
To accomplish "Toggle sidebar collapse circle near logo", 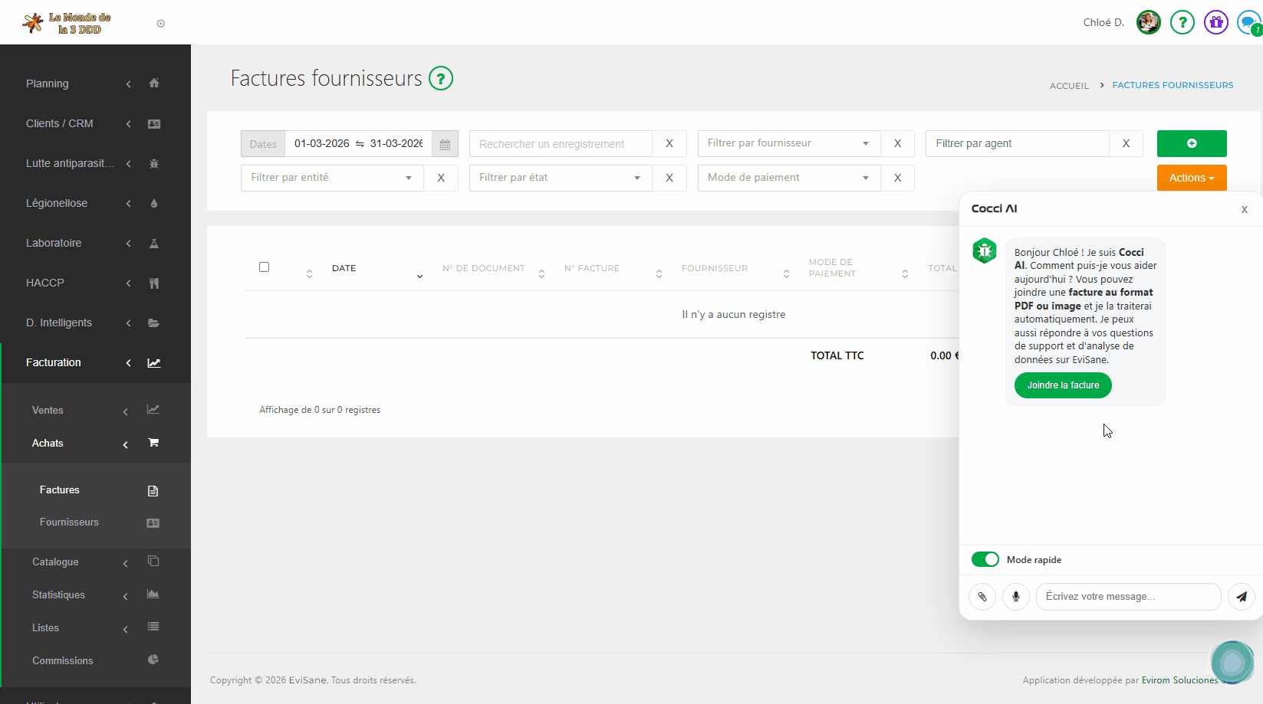I will point(161,24).
